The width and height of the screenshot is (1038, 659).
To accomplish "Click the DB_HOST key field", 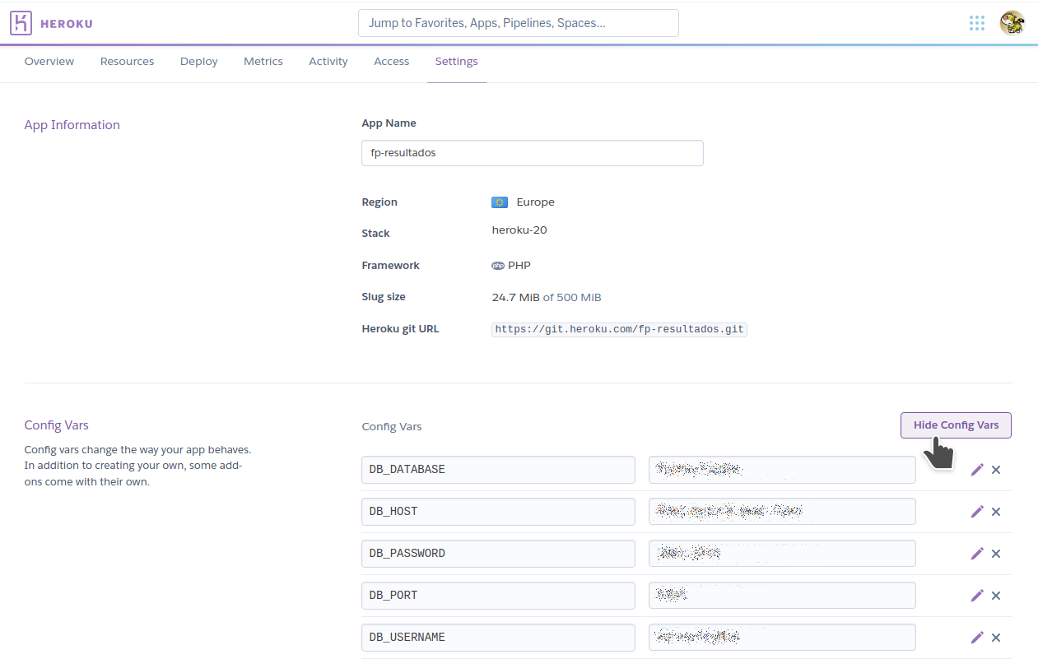I will pyautogui.click(x=498, y=512).
